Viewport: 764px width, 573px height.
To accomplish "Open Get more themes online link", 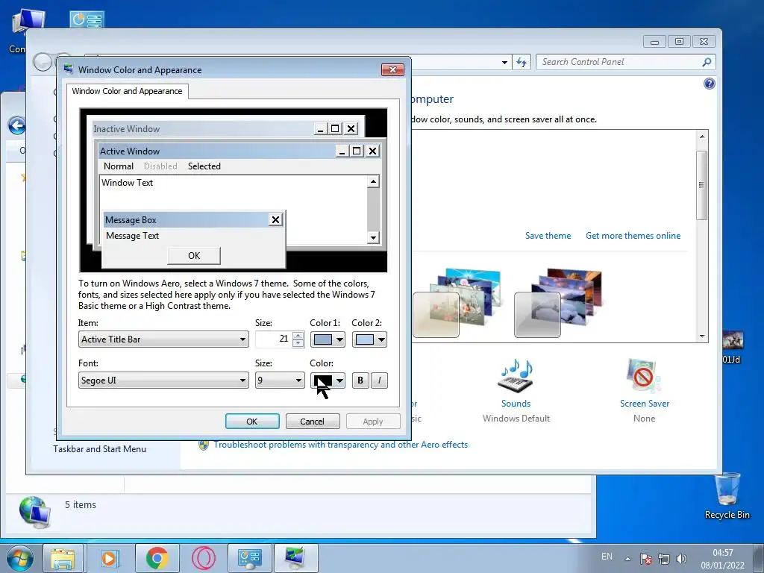I will (633, 236).
